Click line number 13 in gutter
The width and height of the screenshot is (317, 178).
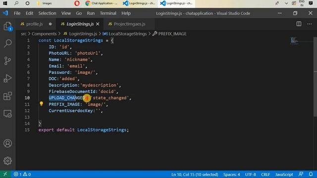coord(27,117)
